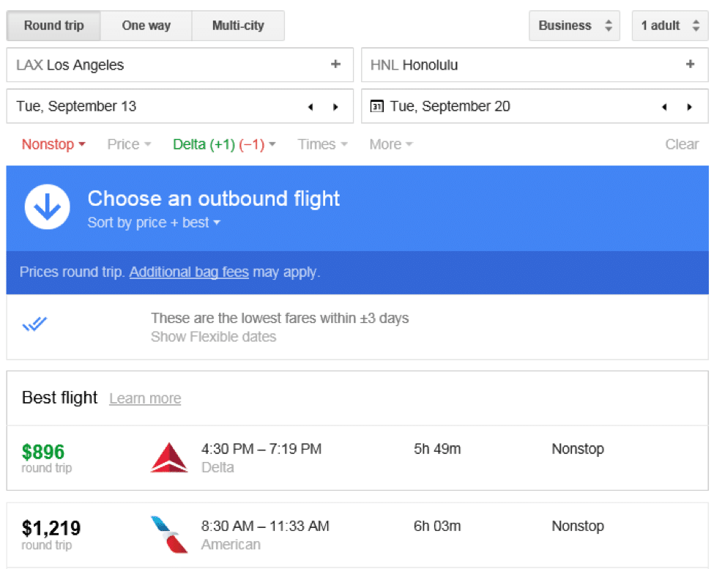714x569 pixels.
Task: Click the blue down-arrow circle icon
Action: (47, 208)
